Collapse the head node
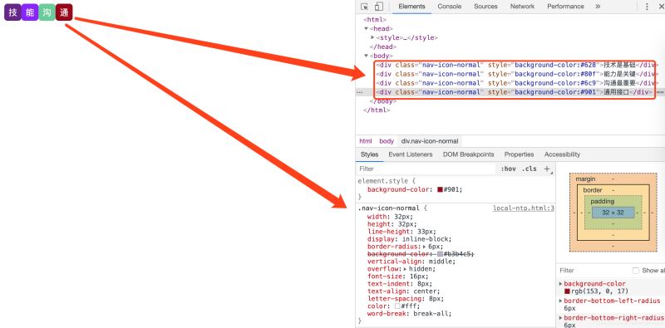Viewport: 665px width, 328px height. [366, 28]
